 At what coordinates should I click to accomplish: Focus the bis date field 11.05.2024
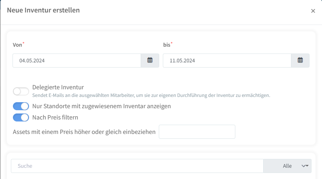(x=227, y=60)
